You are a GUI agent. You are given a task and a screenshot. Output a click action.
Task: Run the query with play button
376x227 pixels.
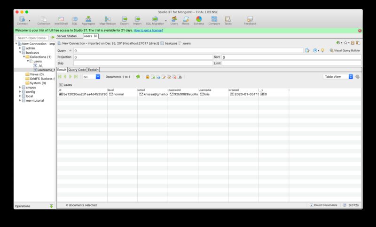coord(315,50)
